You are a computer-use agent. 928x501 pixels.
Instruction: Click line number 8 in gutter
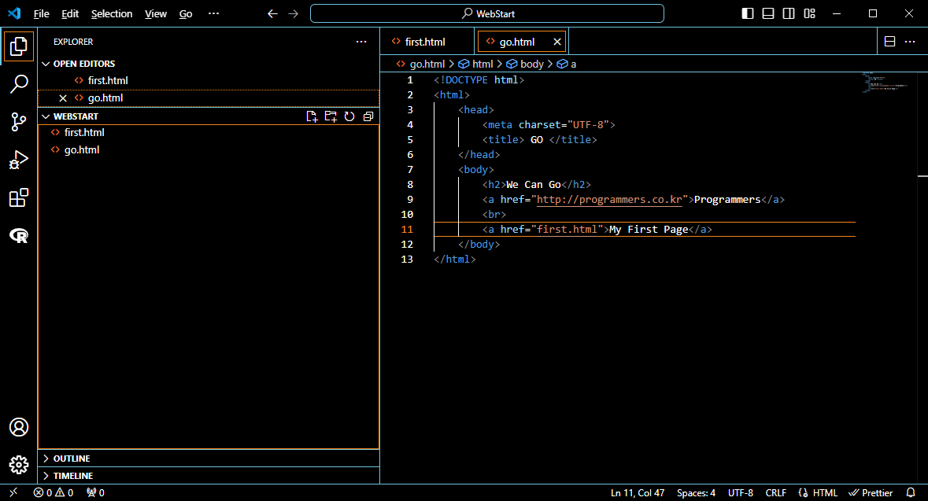tap(410, 185)
